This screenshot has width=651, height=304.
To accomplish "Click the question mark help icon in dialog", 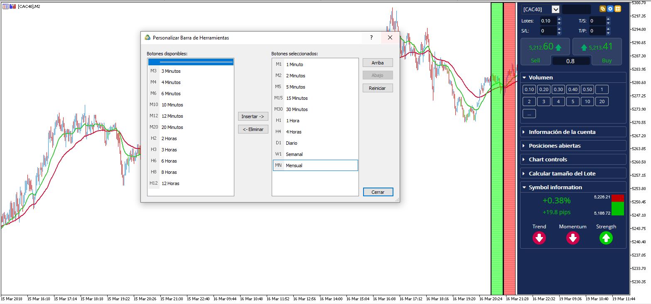I will pyautogui.click(x=371, y=37).
